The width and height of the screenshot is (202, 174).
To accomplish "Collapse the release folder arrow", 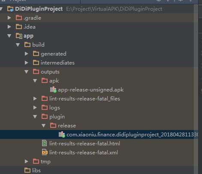I will (44, 126).
